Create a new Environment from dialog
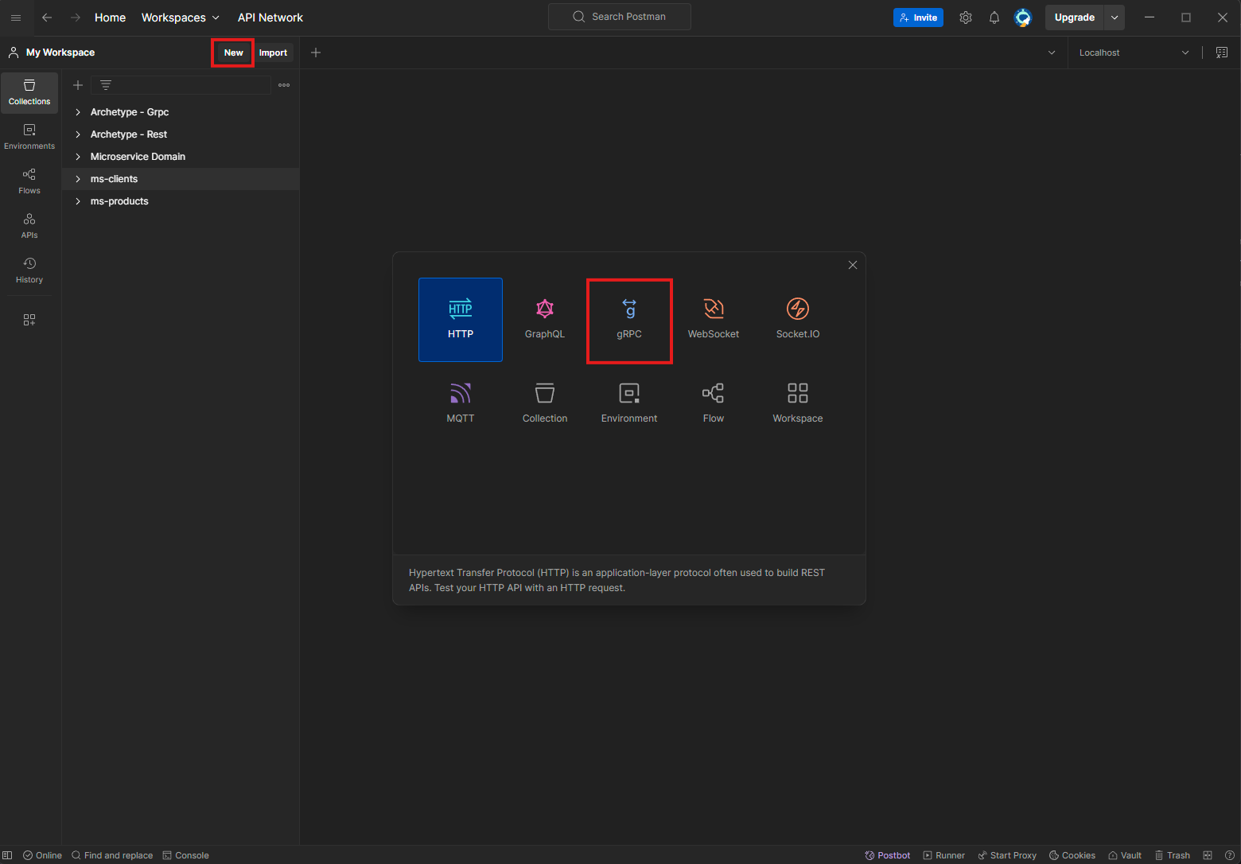The width and height of the screenshot is (1241, 864). click(x=629, y=404)
